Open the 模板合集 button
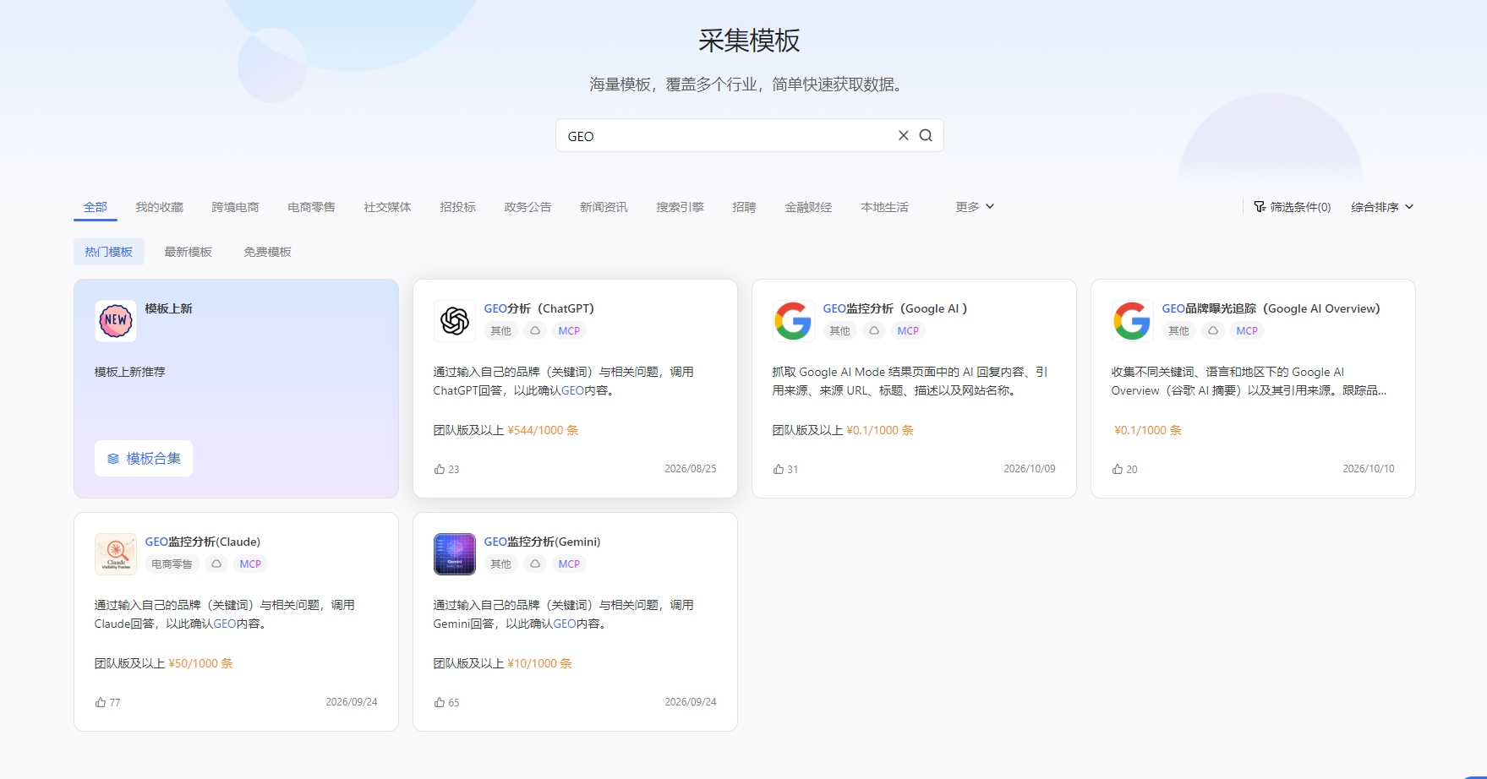Screen dimensions: 1487x779 pos(144,458)
